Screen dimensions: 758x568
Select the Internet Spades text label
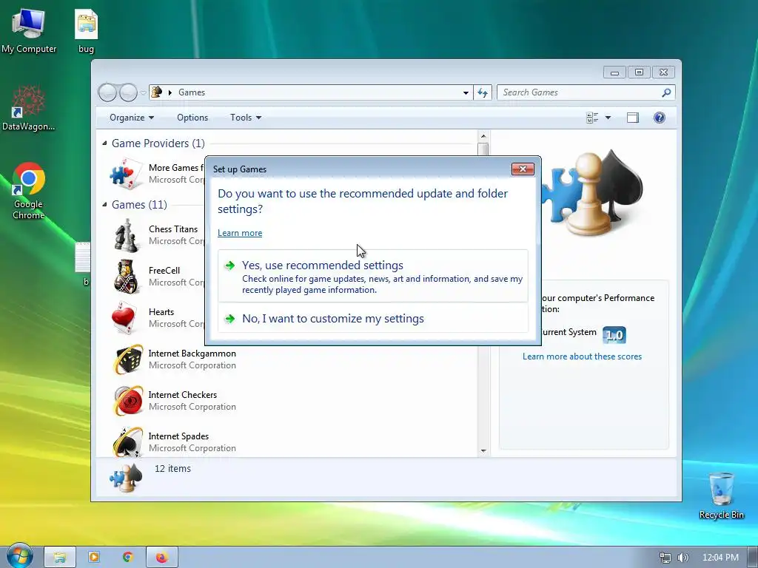coord(179,436)
